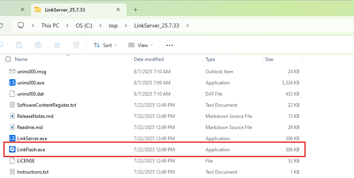
Task: Expand the chevron after This PC
Action: (67, 25)
